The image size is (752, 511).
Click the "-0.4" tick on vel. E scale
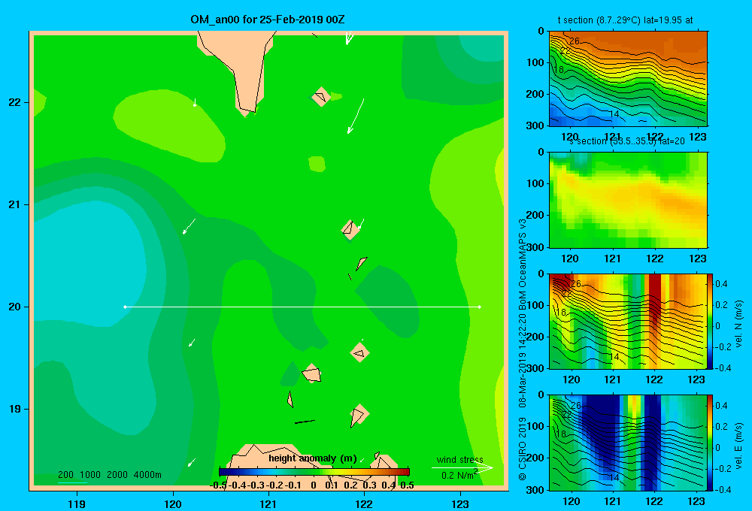click(723, 489)
